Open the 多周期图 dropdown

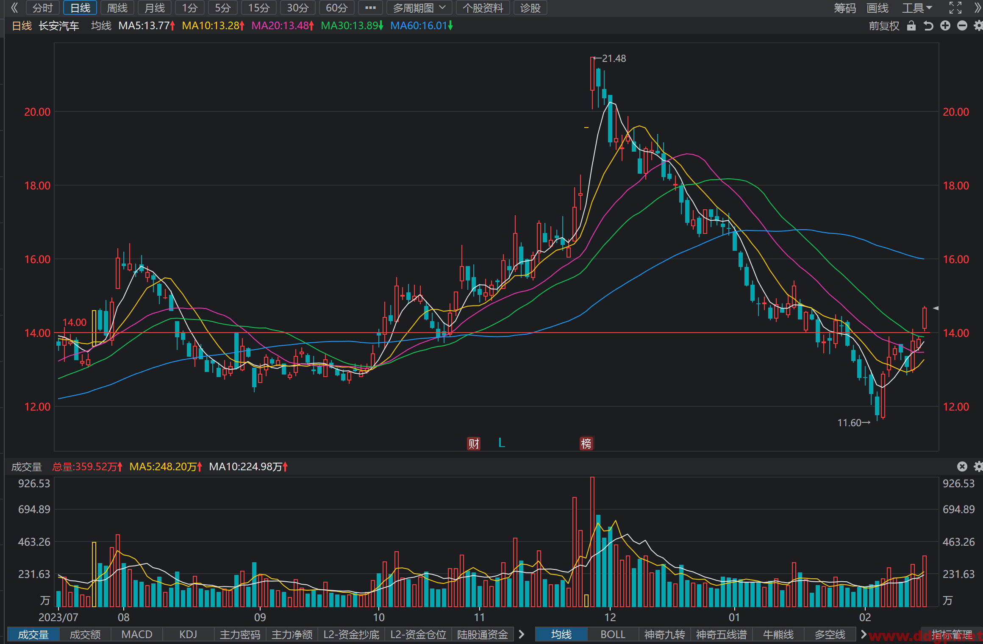(x=419, y=8)
